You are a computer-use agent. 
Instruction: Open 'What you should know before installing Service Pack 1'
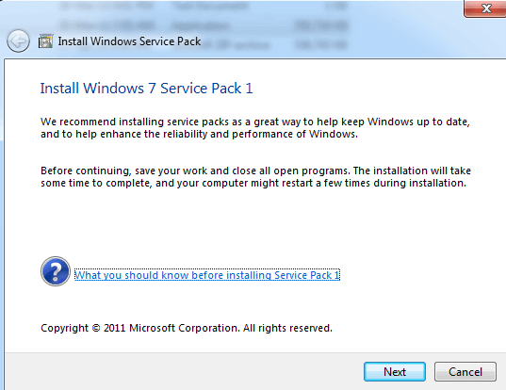pyautogui.click(x=207, y=275)
